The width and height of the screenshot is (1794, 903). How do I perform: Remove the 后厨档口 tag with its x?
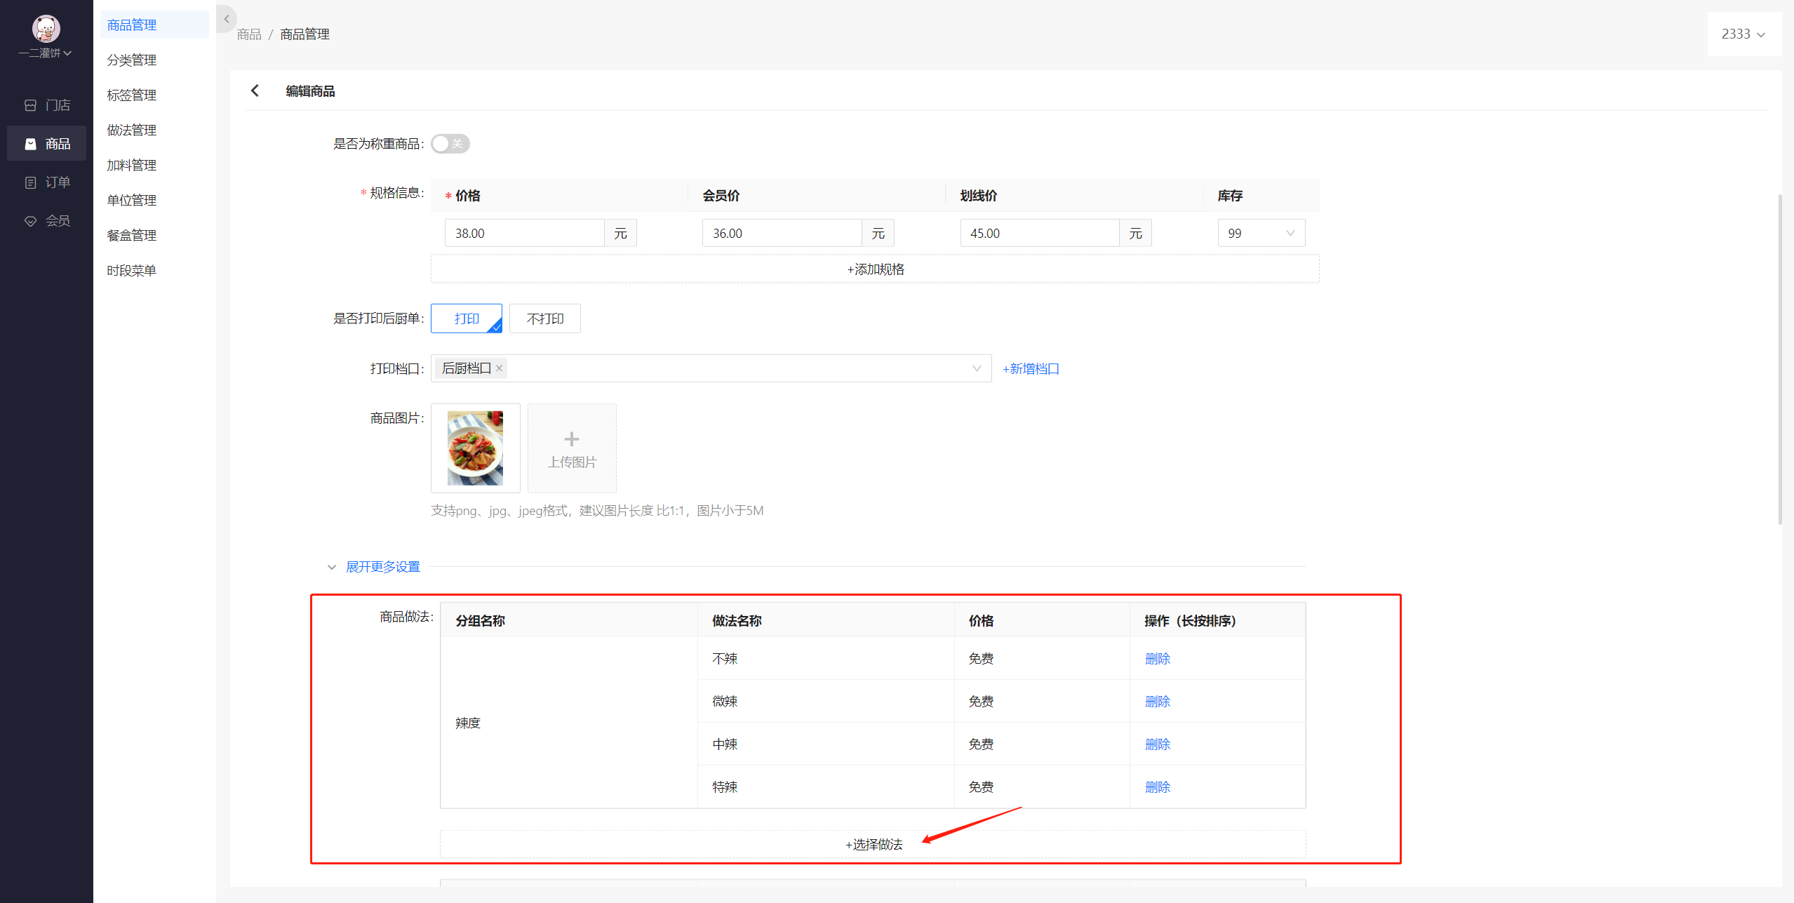500,368
